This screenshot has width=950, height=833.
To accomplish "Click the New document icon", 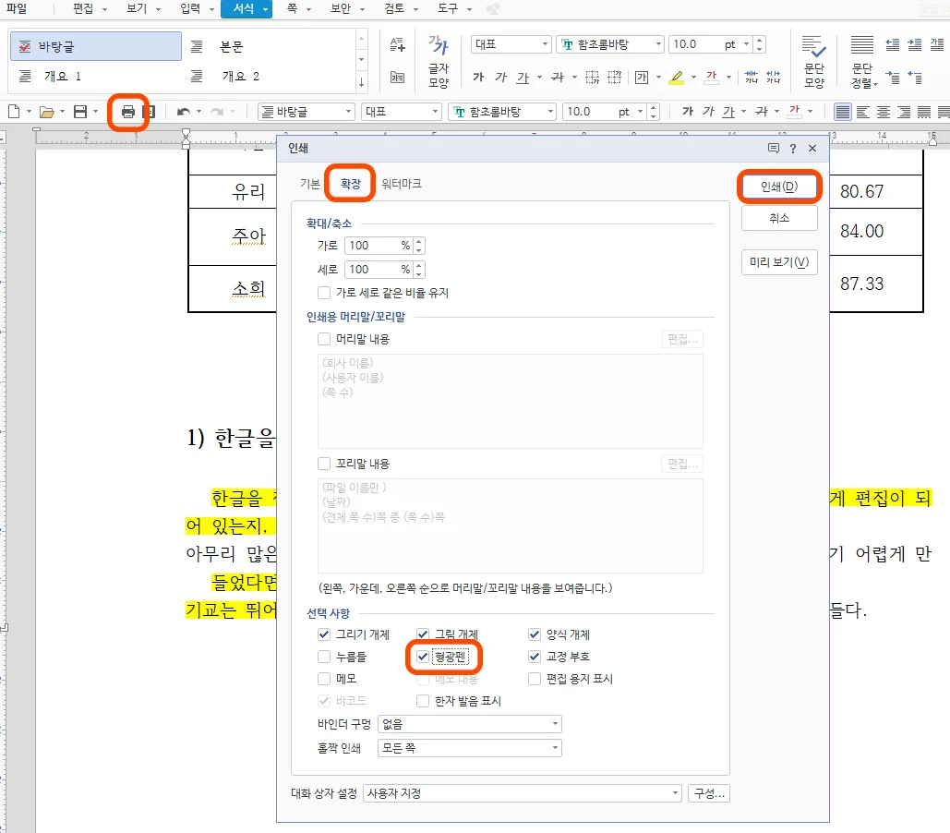I will click(x=13, y=111).
